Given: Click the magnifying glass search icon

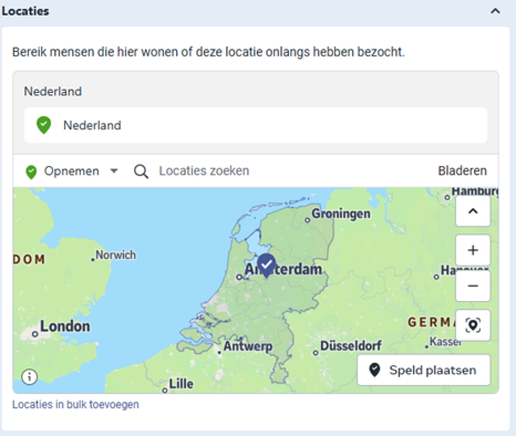Looking at the screenshot, I should pyautogui.click(x=141, y=171).
